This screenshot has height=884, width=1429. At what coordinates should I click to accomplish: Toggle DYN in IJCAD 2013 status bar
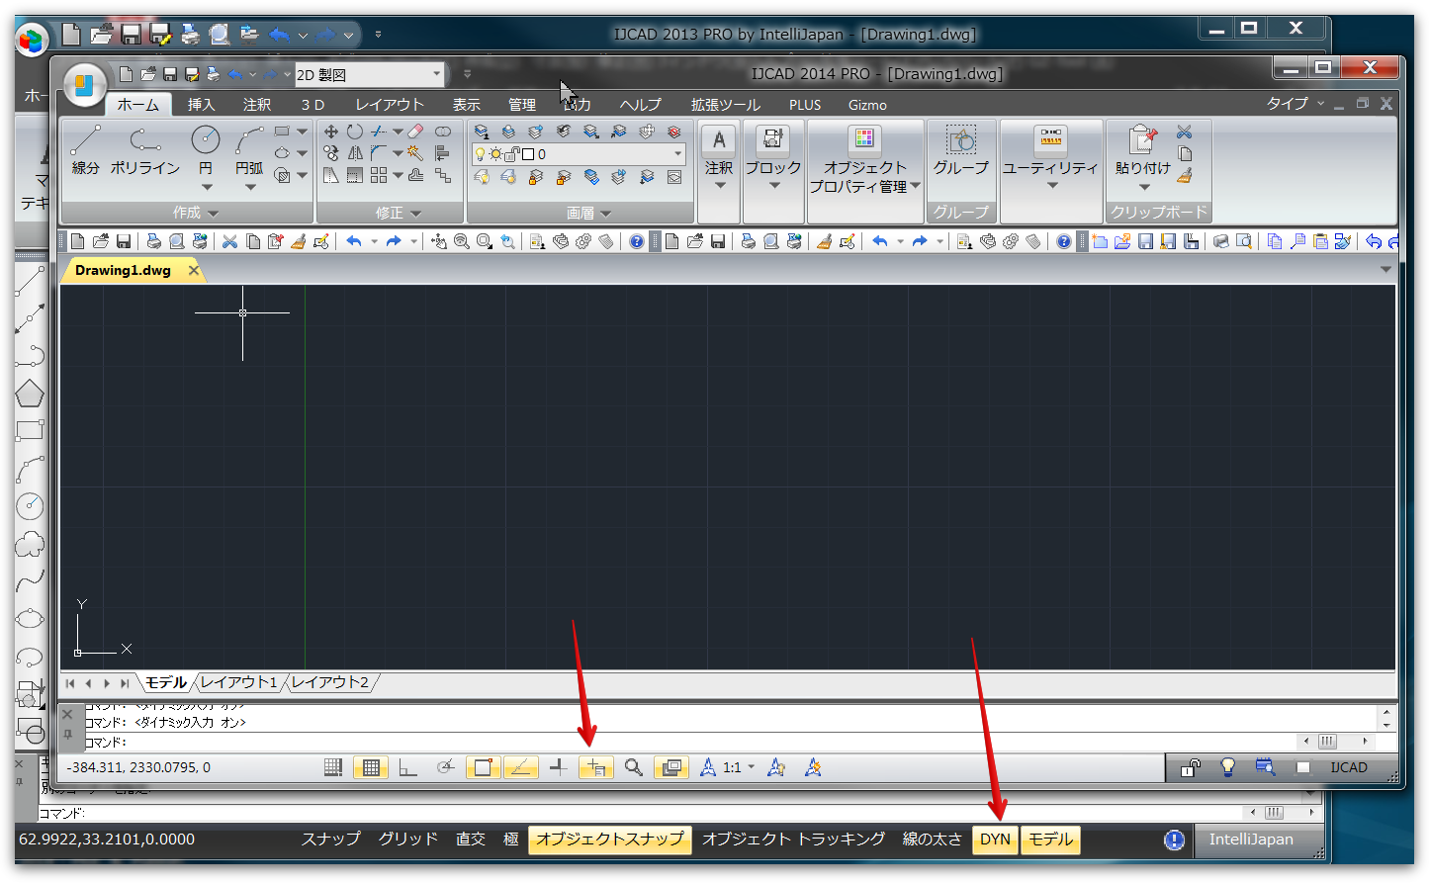pos(995,840)
